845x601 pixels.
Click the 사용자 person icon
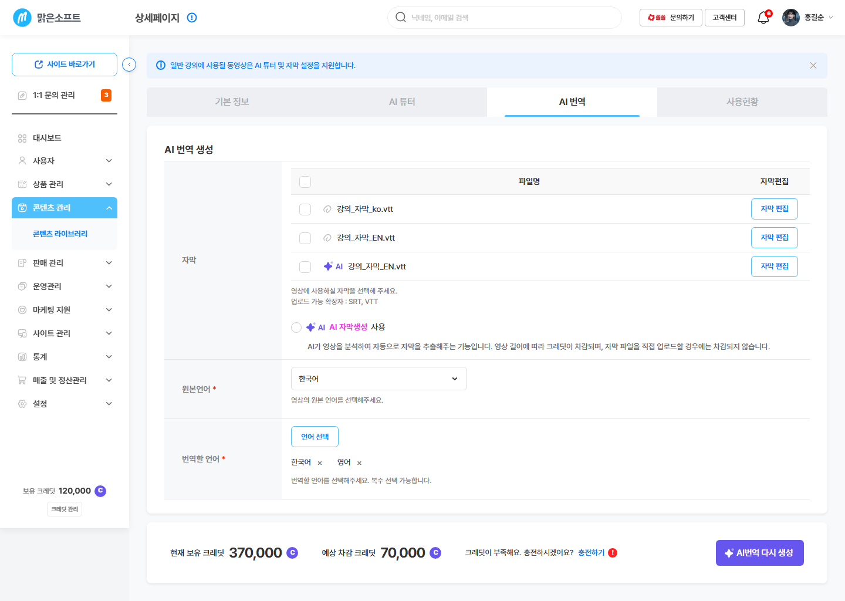tap(22, 161)
